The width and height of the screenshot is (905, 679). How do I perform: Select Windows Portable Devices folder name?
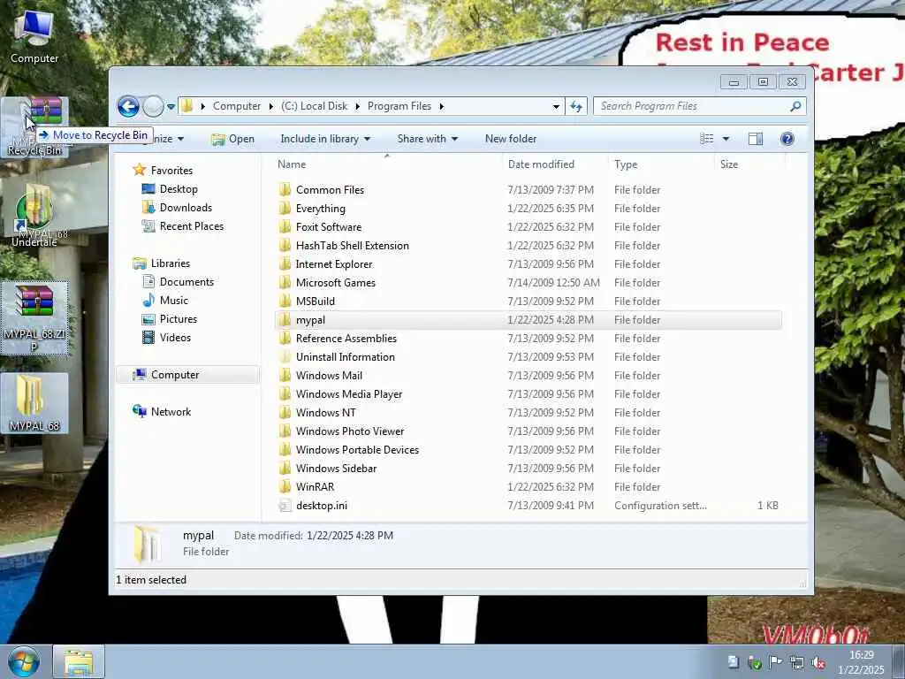pyautogui.click(x=357, y=450)
